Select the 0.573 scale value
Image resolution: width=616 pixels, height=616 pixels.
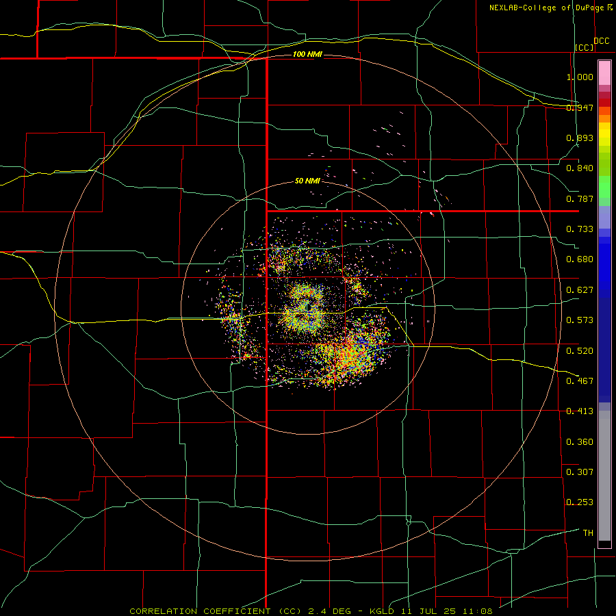[580, 320]
